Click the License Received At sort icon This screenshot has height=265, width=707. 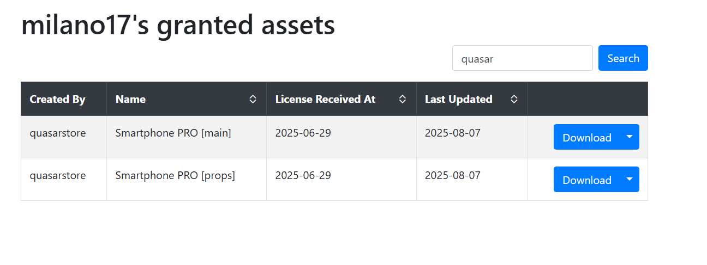403,99
